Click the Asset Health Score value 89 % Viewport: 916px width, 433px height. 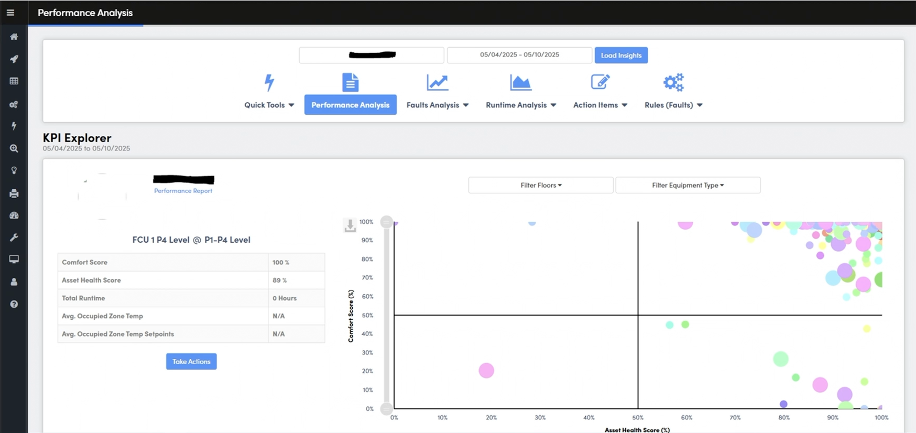coord(280,280)
